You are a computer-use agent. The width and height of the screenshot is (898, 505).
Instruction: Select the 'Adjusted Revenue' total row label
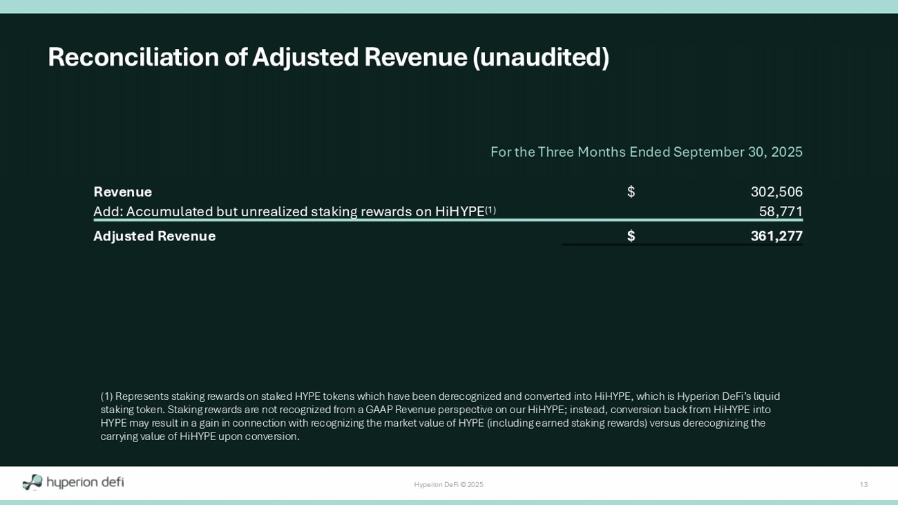155,236
